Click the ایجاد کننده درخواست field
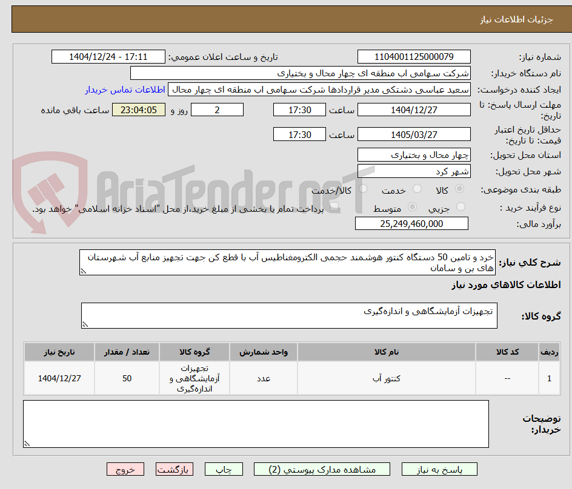572x489 pixels. coord(319,90)
